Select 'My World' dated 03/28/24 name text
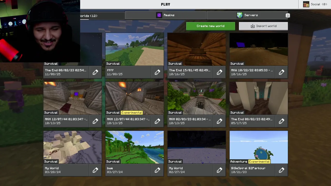This screenshot has width=331, height=186. coord(52,168)
